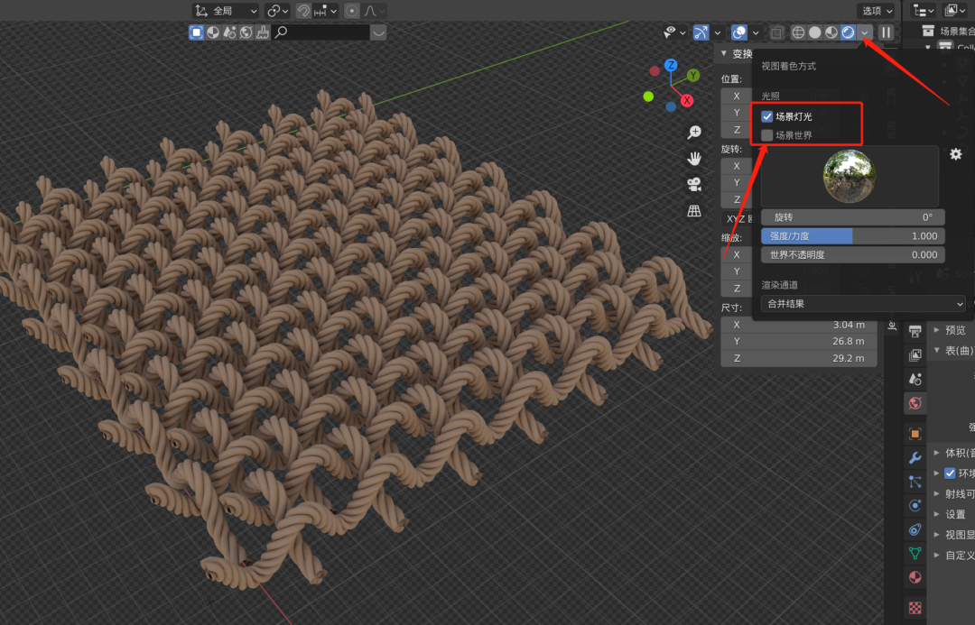This screenshot has height=625, width=975.
Task: Click the 旋转 rotation slider
Action: tap(853, 217)
